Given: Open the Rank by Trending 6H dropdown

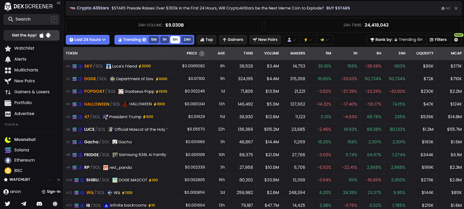Looking at the screenshot, I should [x=396, y=40].
